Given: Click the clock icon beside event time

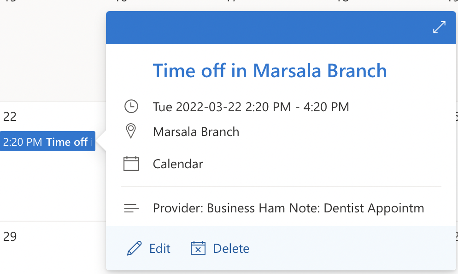Looking at the screenshot, I should click(x=131, y=106).
